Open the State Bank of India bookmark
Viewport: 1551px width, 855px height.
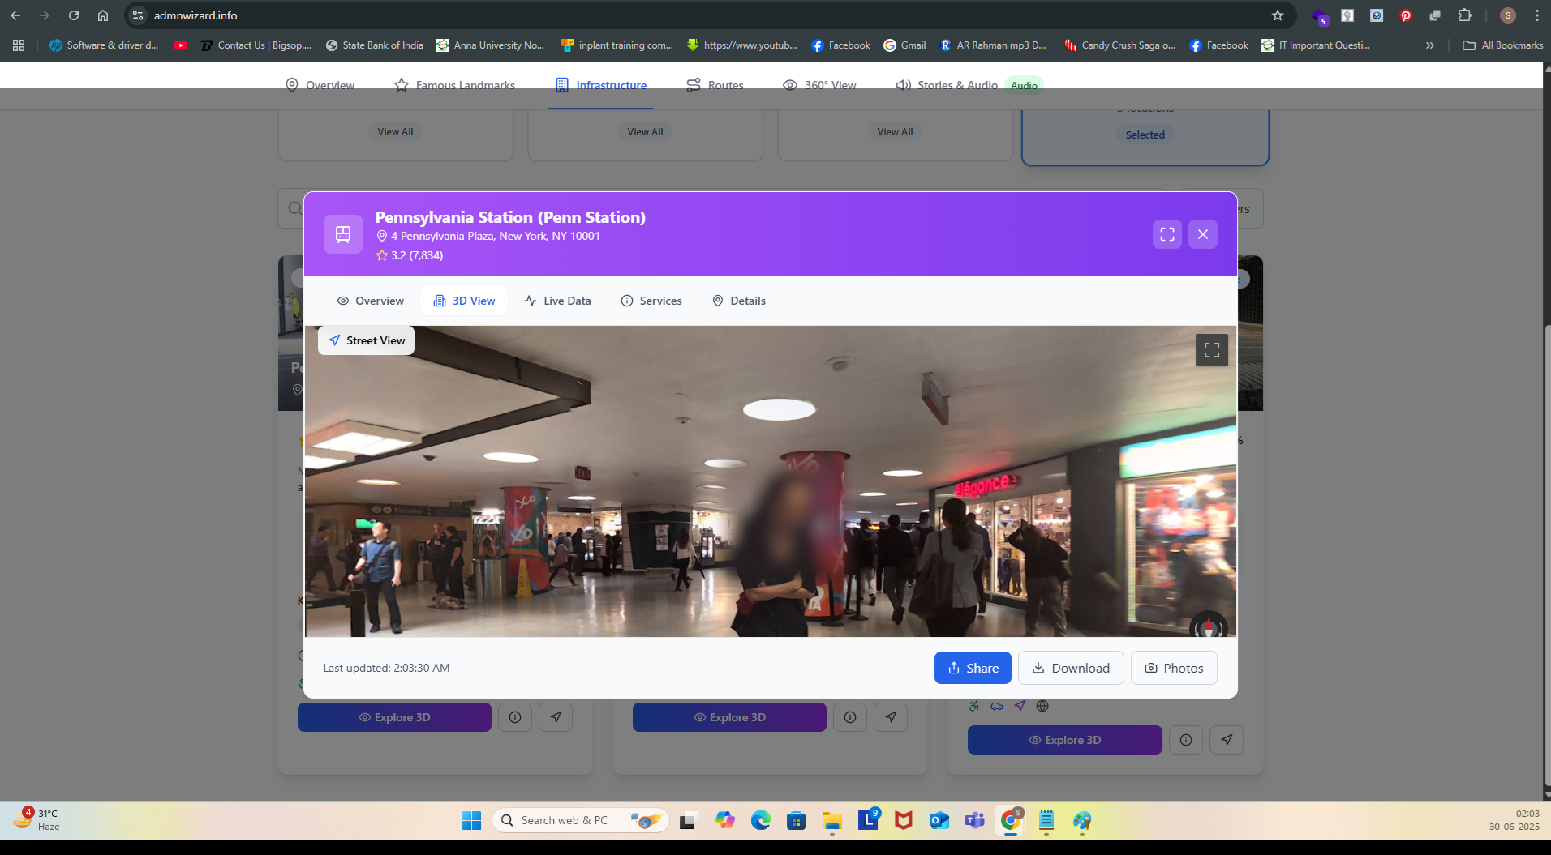[374, 45]
